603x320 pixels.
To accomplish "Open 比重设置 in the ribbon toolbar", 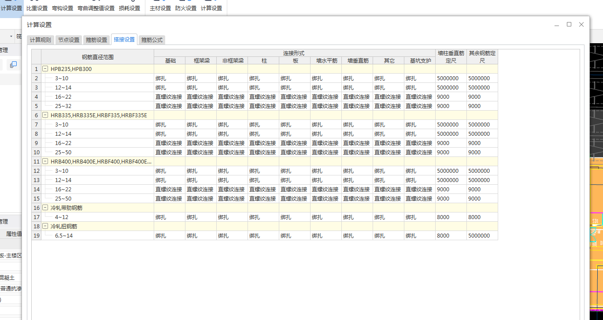I will 37,8.
